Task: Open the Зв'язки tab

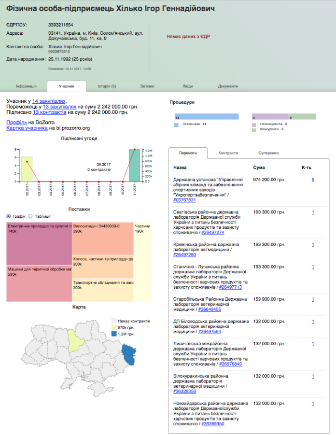Action: pos(147,86)
